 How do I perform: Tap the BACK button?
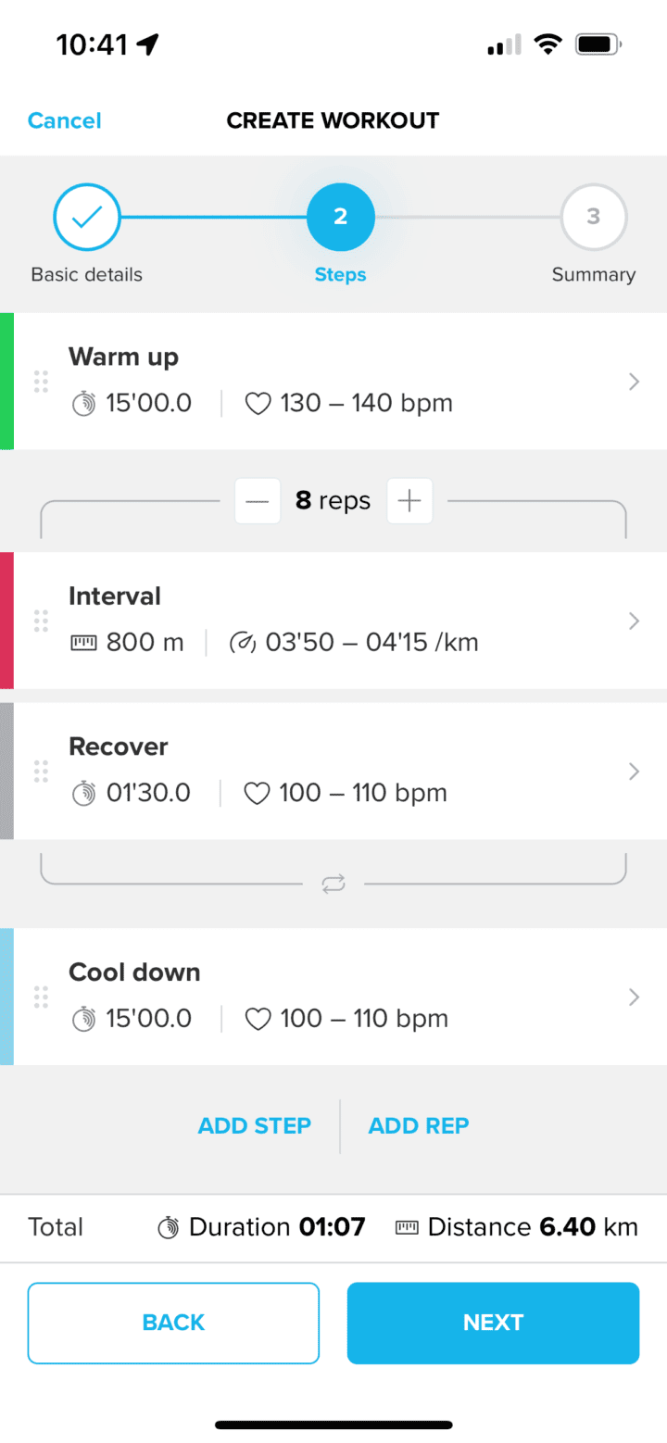173,1323
